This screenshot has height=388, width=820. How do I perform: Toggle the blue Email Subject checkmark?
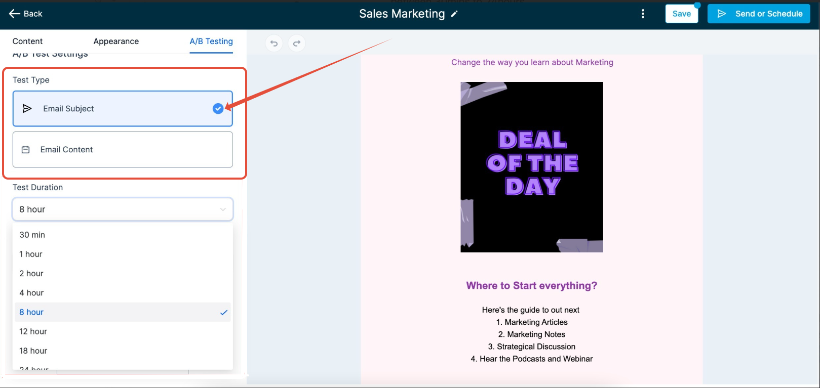(x=218, y=108)
